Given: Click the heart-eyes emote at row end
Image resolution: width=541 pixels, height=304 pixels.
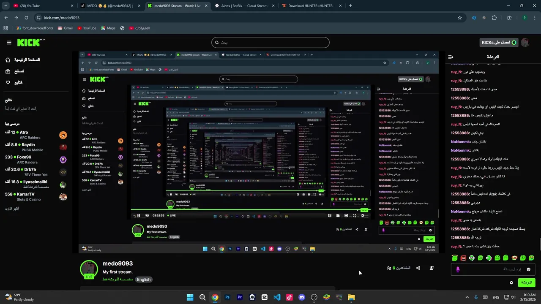Looking at the screenshot, I should pos(531,258).
